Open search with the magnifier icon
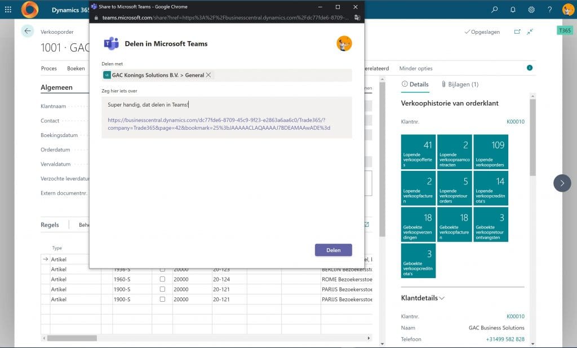 (x=495, y=10)
